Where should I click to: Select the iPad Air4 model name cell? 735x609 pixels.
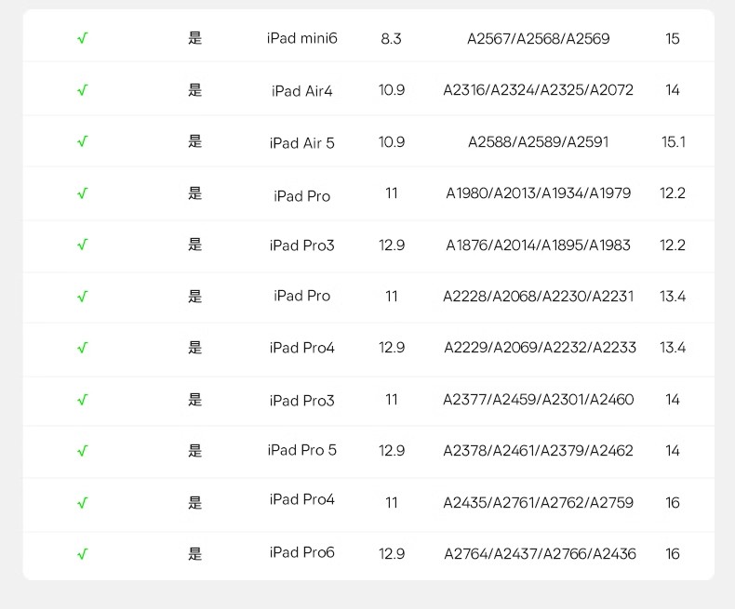point(301,90)
